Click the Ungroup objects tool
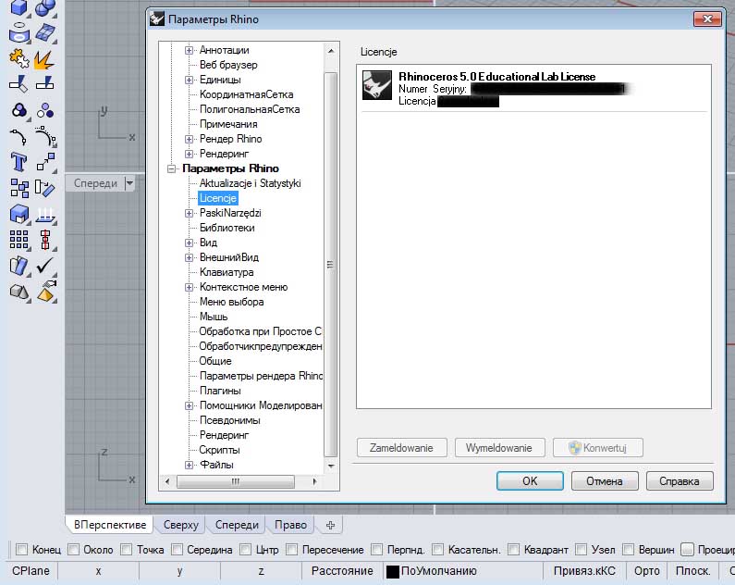This screenshot has width=735, height=585. pyautogui.click(x=45, y=111)
